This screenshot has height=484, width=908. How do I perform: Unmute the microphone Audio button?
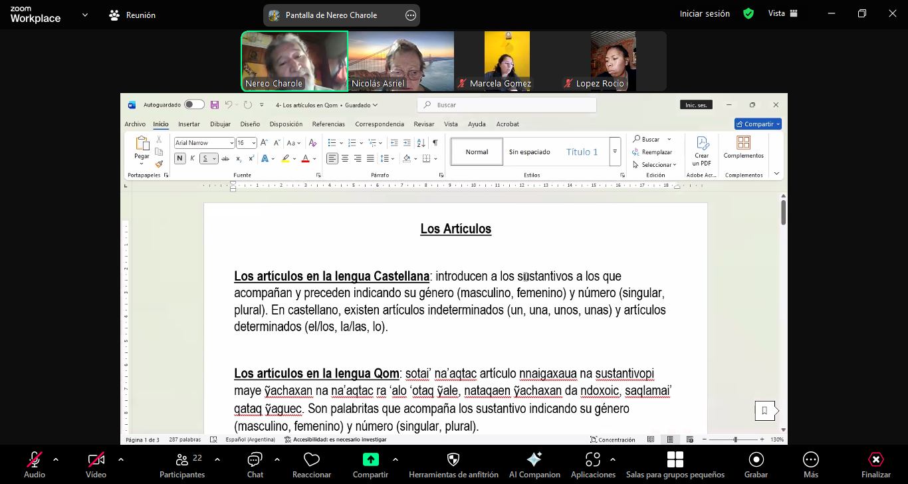click(35, 460)
